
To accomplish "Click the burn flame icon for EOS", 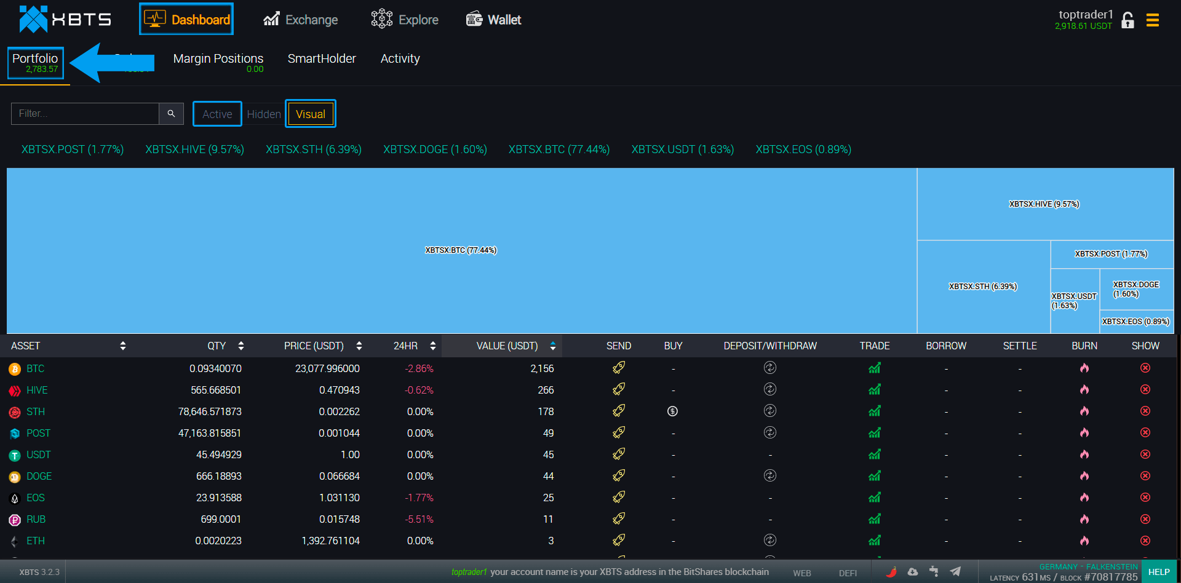I will 1084,497.
